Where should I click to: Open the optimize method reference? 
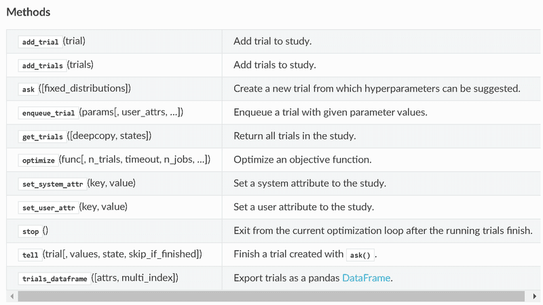pyautogui.click(x=38, y=161)
